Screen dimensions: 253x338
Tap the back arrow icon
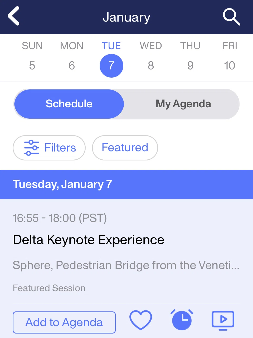point(14,16)
